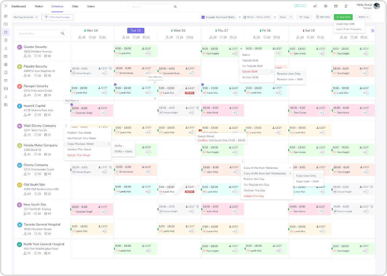This screenshot has height=276, width=387.
Task: Go to next week with right arrow
Action: (x=275, y=17)
